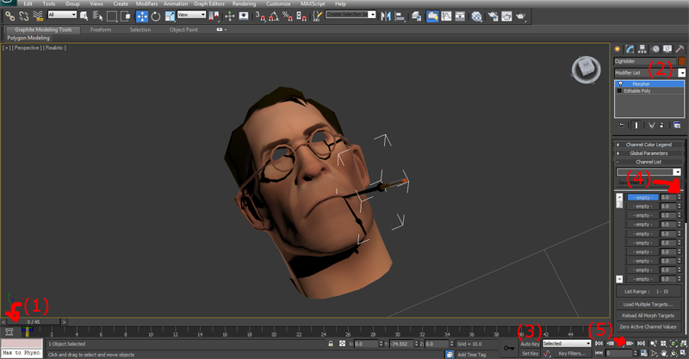Open the Utilities hammer panel icon
Viewport: 689px width, 359px height.
point(680,48)
